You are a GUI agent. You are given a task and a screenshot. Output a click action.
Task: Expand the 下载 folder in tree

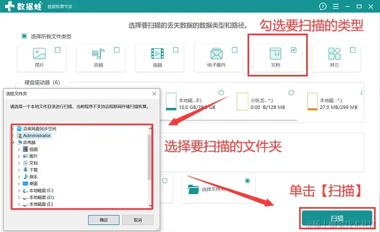point(19,170)
